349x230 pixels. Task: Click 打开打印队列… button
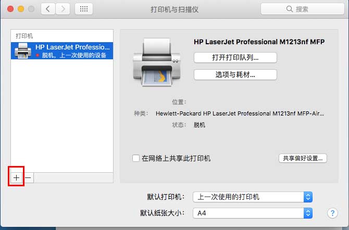tap(235, 58)
